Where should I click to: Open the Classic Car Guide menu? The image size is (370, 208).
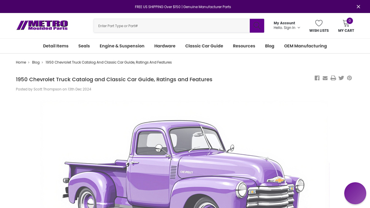coord(204,46)
